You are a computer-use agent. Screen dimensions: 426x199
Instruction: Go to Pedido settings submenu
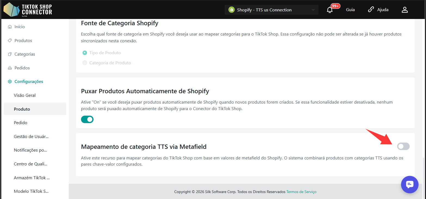click(21, 123)
